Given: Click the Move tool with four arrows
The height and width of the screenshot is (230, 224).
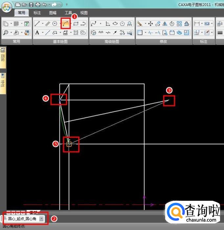Looking at the screenshot, I should pyautogui.click(x=150, y=24).
